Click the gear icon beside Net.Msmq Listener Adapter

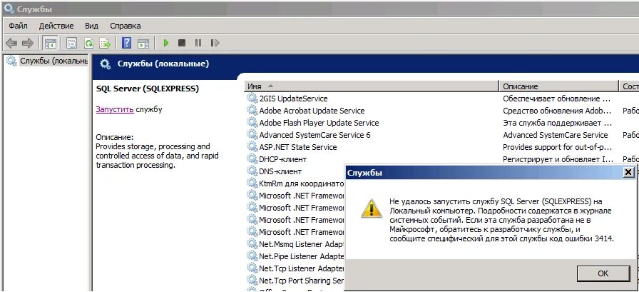click(252, 244)
